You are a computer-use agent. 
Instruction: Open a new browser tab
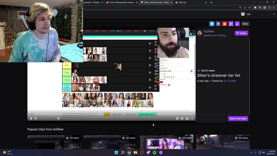(211, 3)
